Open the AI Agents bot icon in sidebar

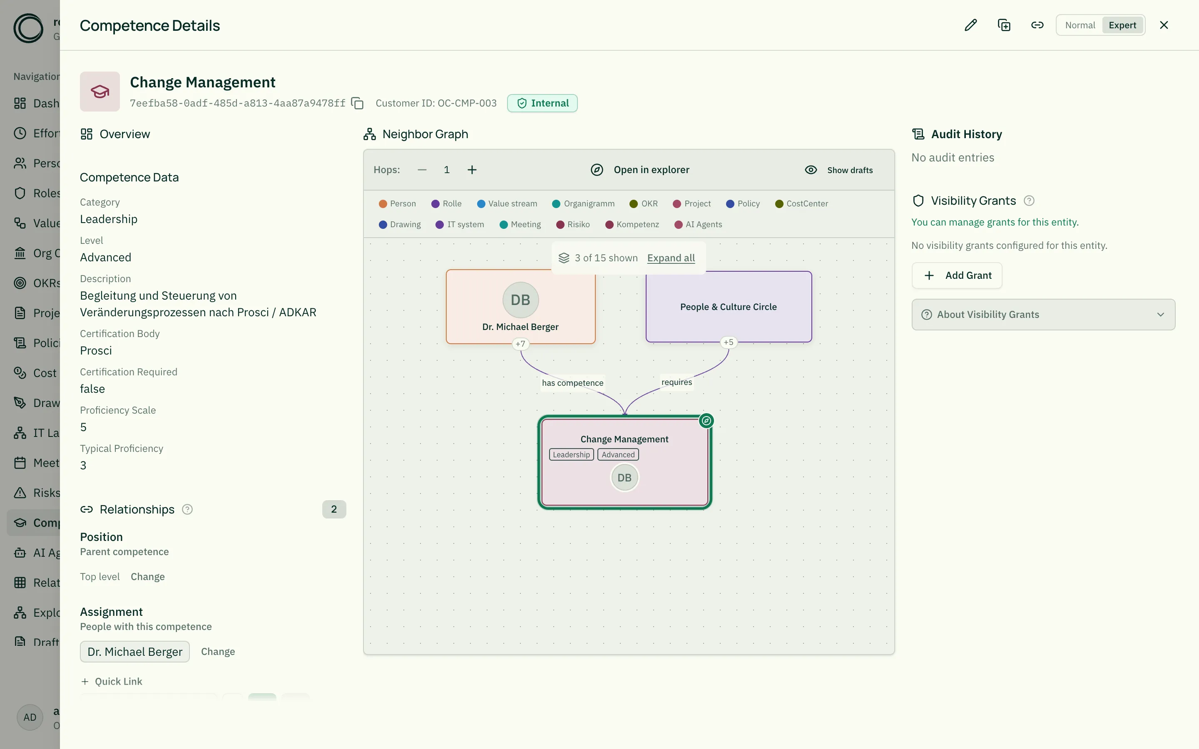click(x=20, y=552)
